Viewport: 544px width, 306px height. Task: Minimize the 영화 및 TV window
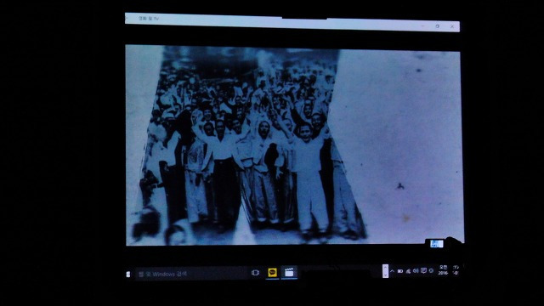pos(422,25)
